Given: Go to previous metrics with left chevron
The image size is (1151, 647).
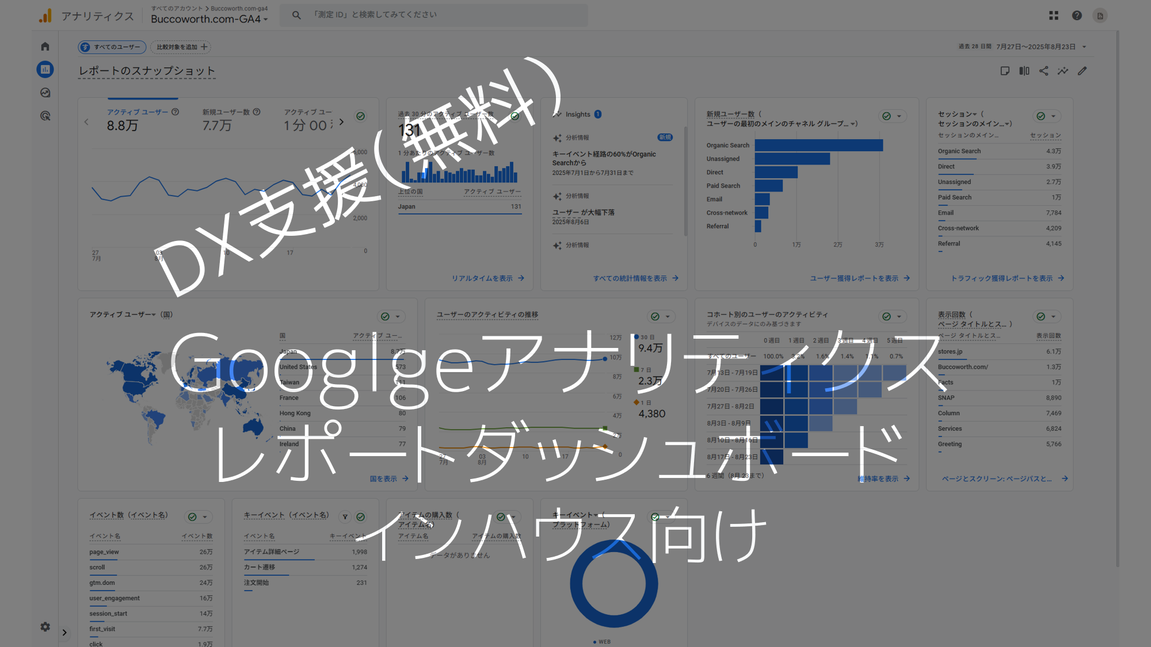Looking at the screenshot, I should tap(86, 122).
